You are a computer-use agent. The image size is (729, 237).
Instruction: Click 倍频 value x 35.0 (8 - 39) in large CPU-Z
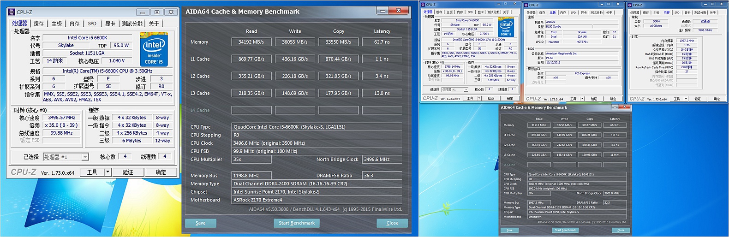tap(62, 125)
